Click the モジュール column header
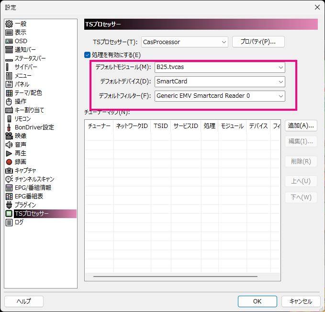The height and width of the screenshot is (312, 325). (x=232, y=126)
